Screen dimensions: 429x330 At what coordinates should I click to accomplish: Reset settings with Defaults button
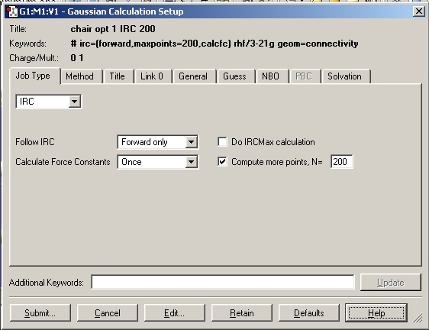(309, 312)
